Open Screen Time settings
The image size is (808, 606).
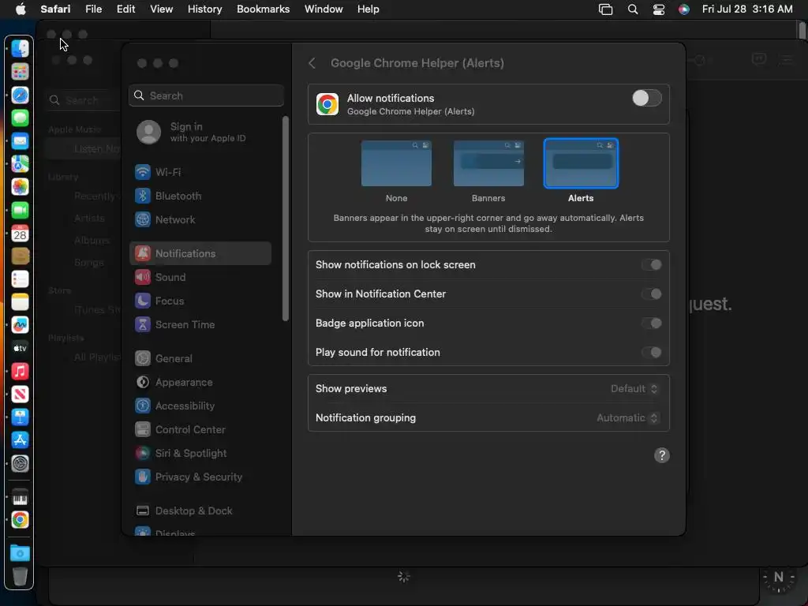(x=200, y=324)
